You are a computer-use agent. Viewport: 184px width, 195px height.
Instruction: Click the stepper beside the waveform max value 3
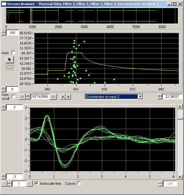point(3,108)
